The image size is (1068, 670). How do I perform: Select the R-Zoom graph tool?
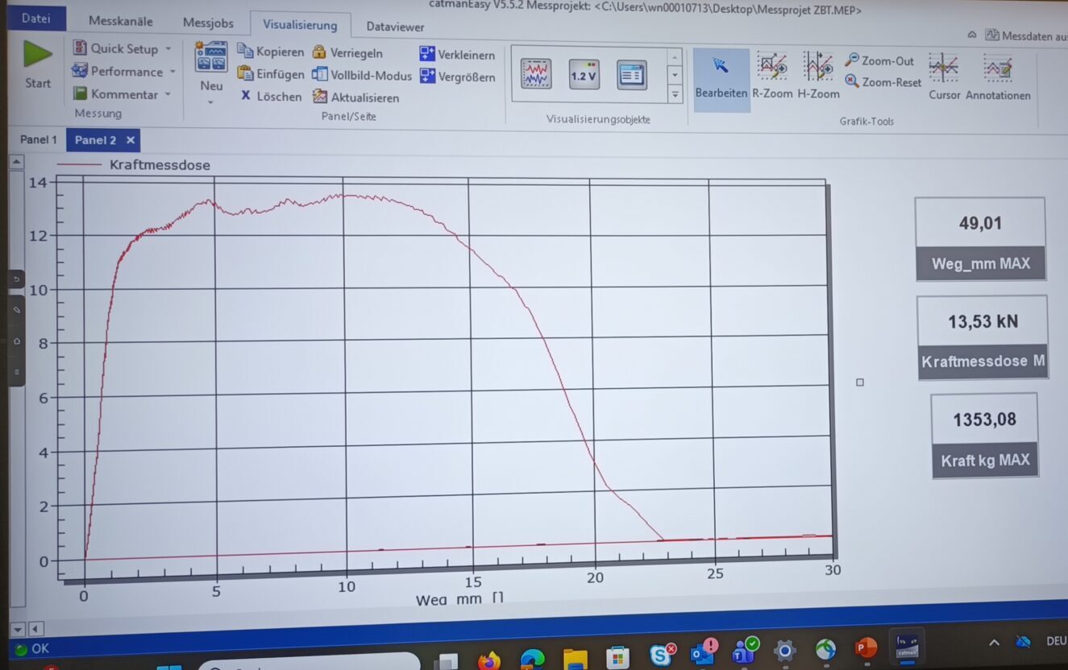[772, 74]
